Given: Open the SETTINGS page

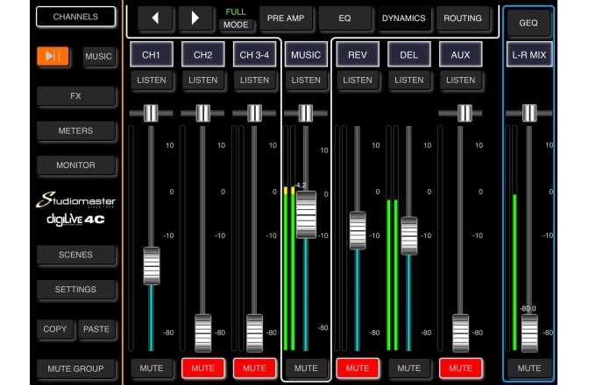Looking at the screenshot, I should coord(75,290).
